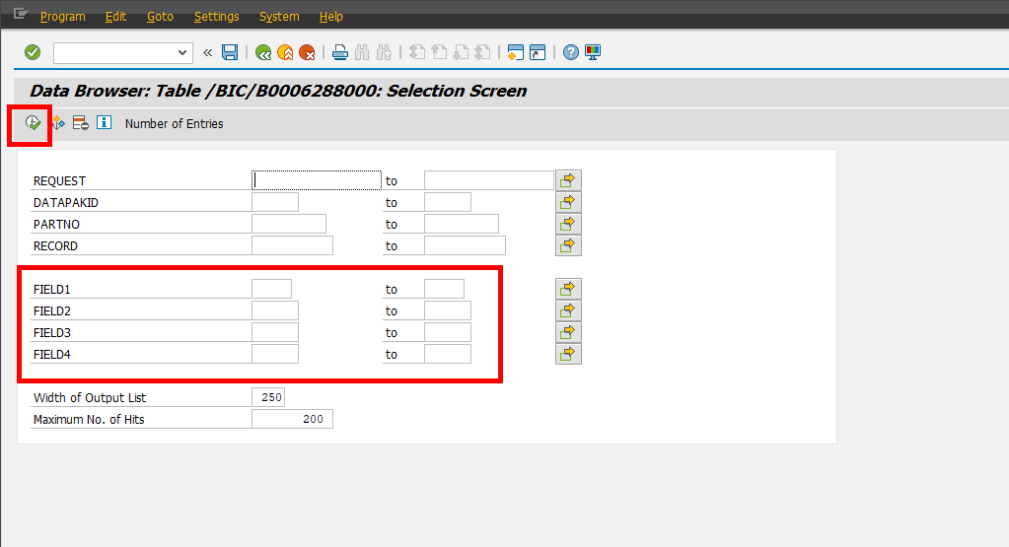Click the FIELD3 to input field
Image resolution: width=1009 pixels, height=547 pixels.
[x=448, y=332]
